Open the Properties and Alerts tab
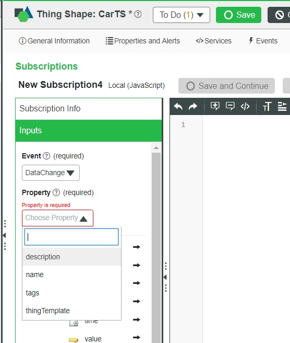Screen dimensions: 290x343 pos(143,41)
